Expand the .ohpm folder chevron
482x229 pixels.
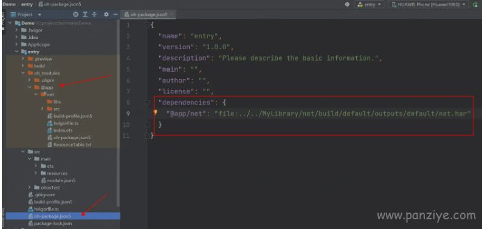click(x=30, y=80)
